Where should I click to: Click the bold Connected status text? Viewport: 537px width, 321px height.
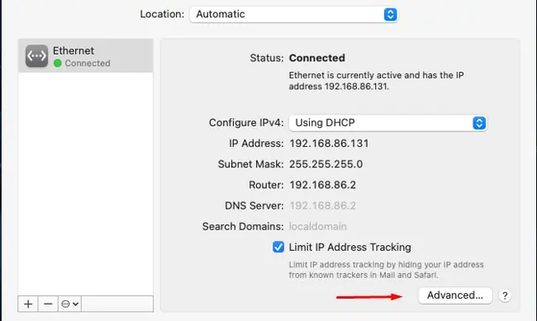317,59
